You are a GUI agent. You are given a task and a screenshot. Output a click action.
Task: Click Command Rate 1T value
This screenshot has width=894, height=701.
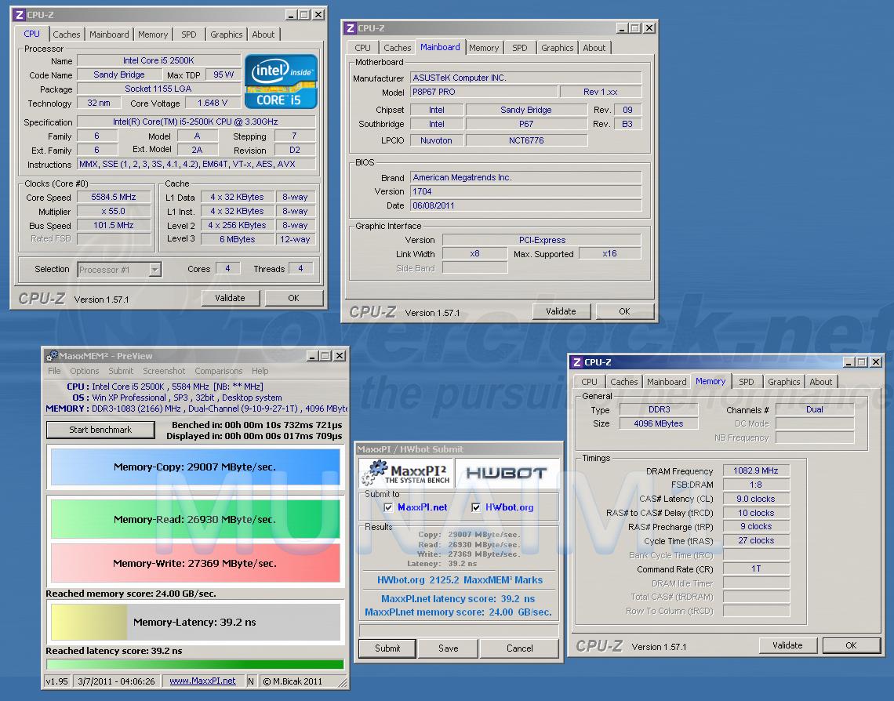pyautogui.click(x=756, y=568)
